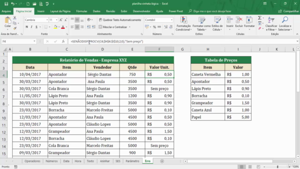This screenshot has width=300, height=169.
Task: Expand the Name Box dropdown arrow
Action: (34, 41)
